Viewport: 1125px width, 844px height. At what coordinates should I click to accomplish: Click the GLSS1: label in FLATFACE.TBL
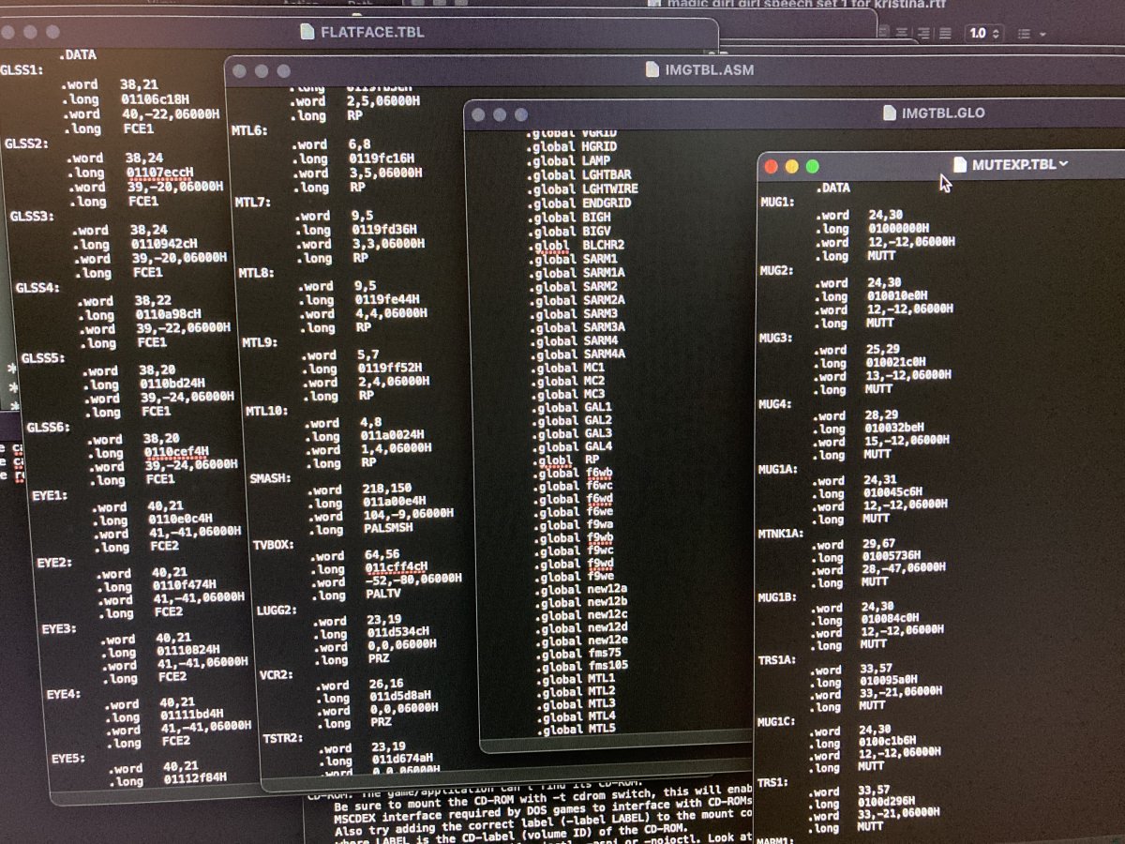click(x=22, y=70)
